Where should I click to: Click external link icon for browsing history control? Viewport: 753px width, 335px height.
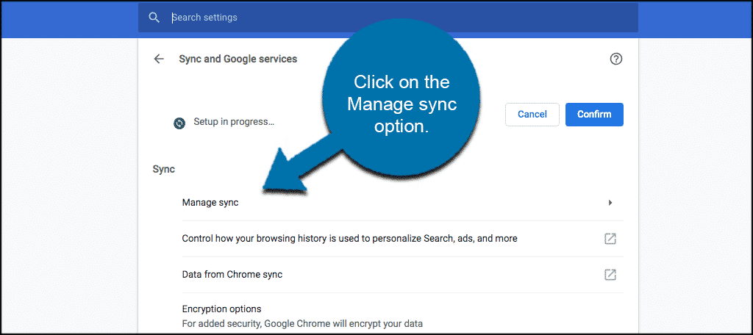click(610, 239)
